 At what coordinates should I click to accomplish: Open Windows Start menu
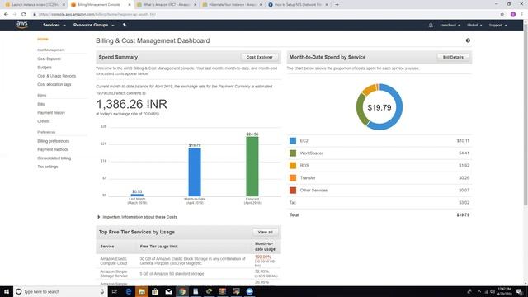7,291
